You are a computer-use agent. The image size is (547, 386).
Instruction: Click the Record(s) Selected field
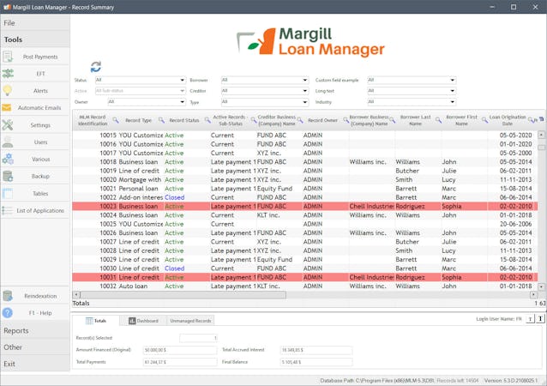[199, 338]
